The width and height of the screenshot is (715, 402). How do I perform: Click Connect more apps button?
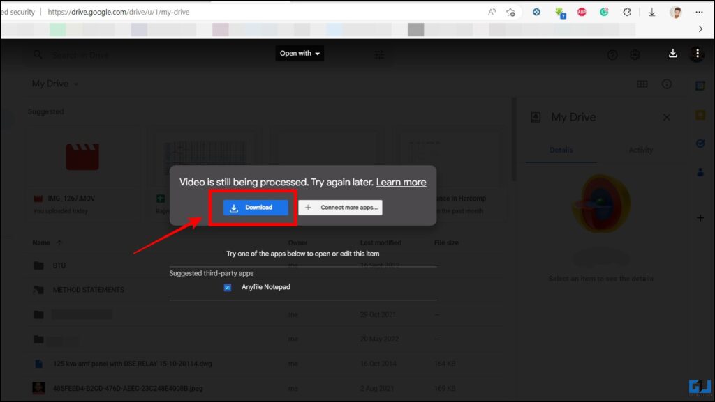[340, 208]
